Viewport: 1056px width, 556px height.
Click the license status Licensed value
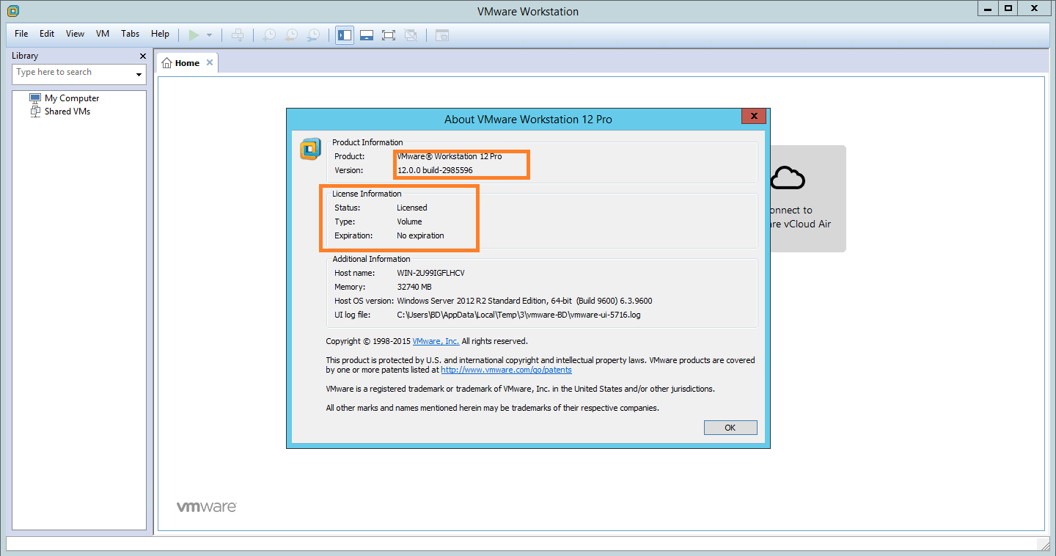411,208
